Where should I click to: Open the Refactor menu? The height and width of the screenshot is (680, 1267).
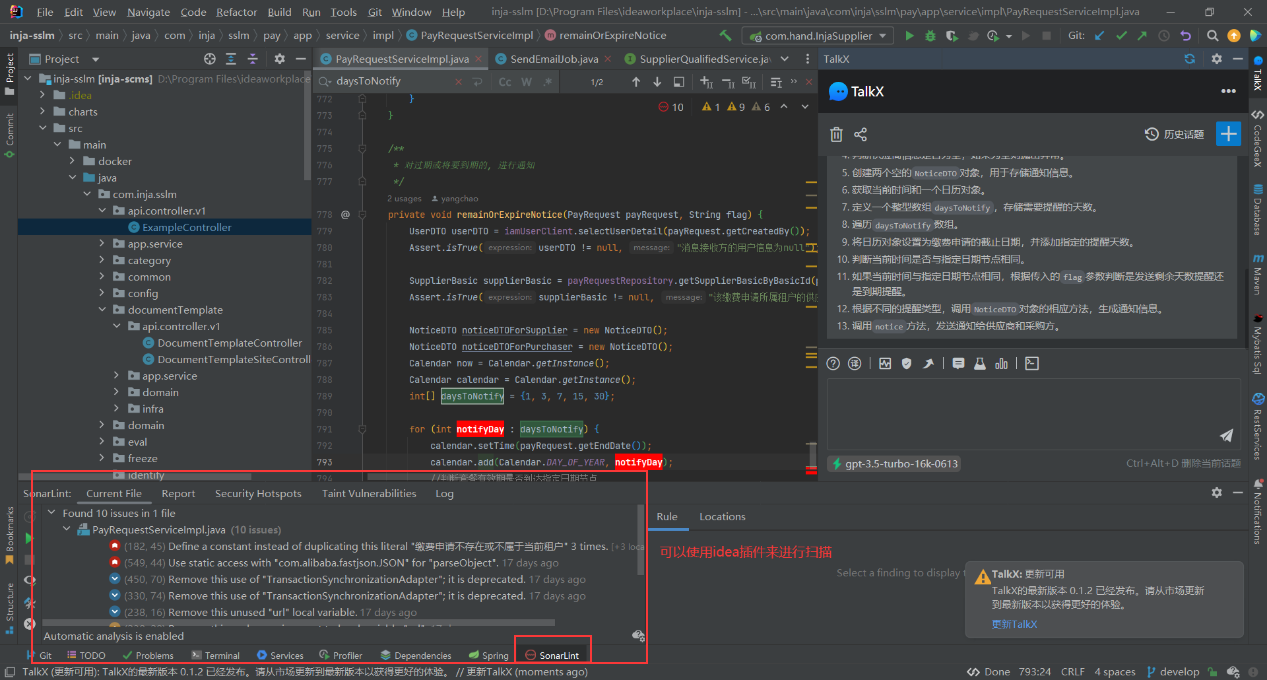pos(236,12)
